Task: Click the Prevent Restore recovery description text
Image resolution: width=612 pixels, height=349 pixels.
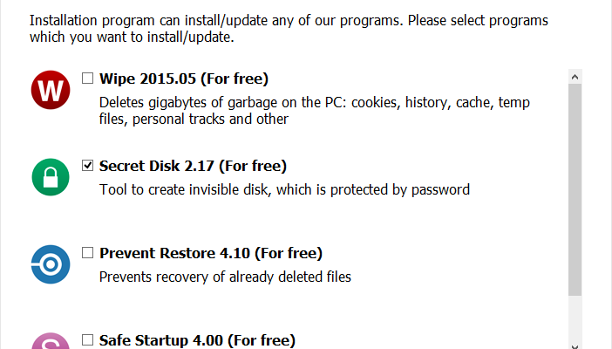Action: click(225, 277)
